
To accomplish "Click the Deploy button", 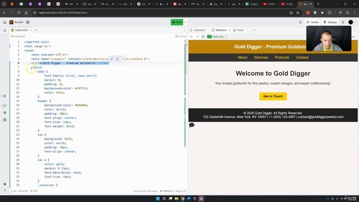I will 330,22.
